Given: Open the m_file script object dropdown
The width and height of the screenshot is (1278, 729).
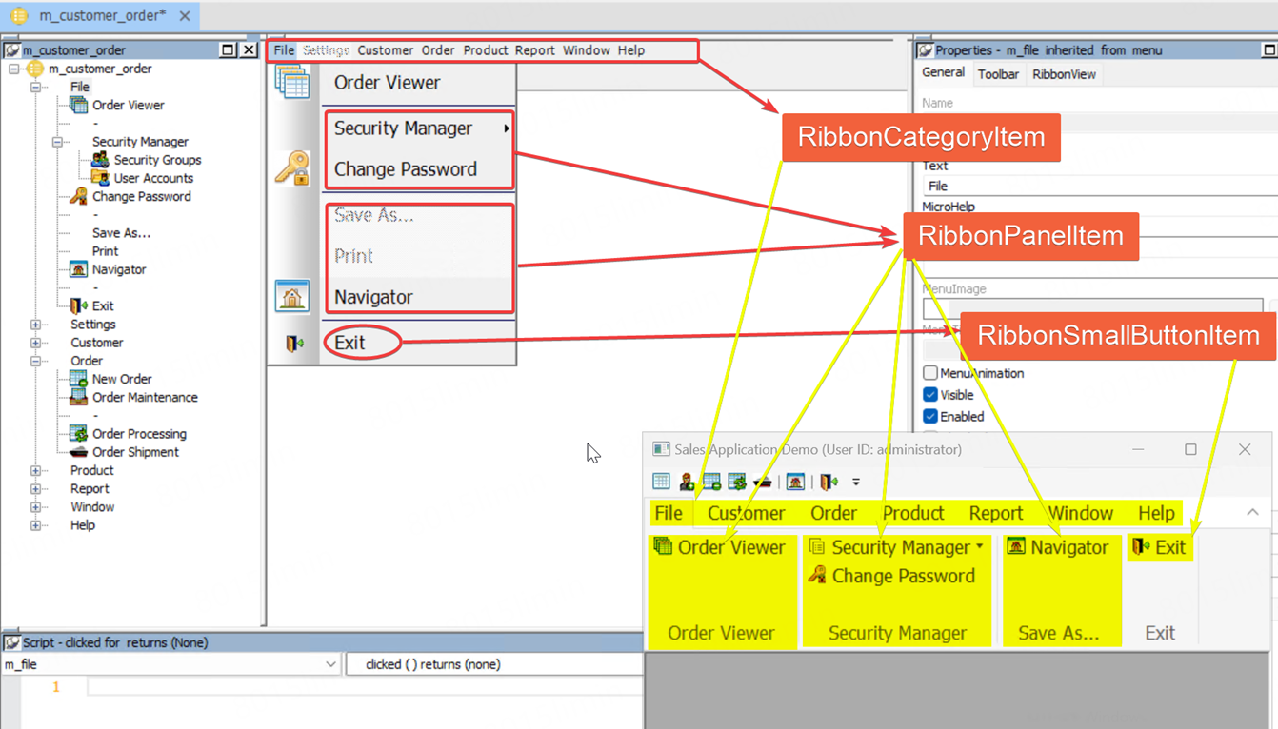Looking at the screenshot, I should point(329,664).
